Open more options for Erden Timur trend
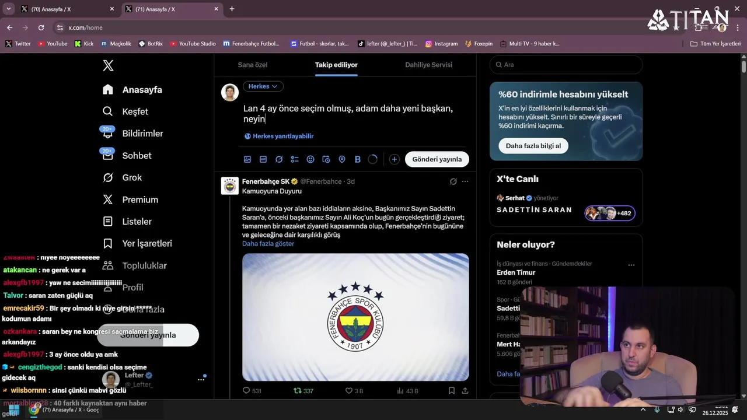 point(631,265)
